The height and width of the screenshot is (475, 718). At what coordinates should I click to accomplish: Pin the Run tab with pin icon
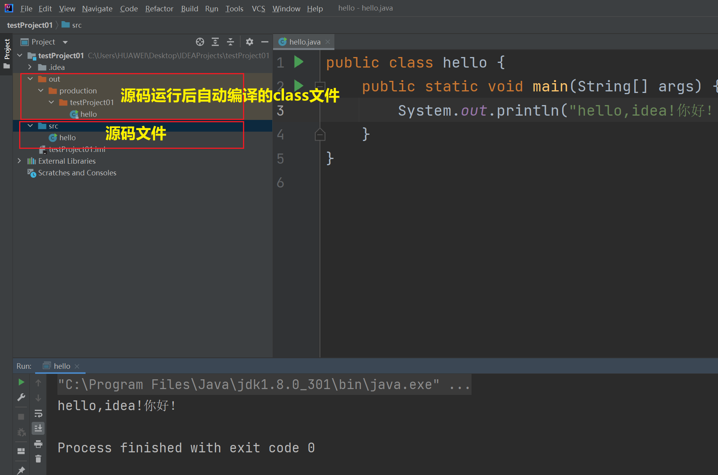(x=21, y=470)
